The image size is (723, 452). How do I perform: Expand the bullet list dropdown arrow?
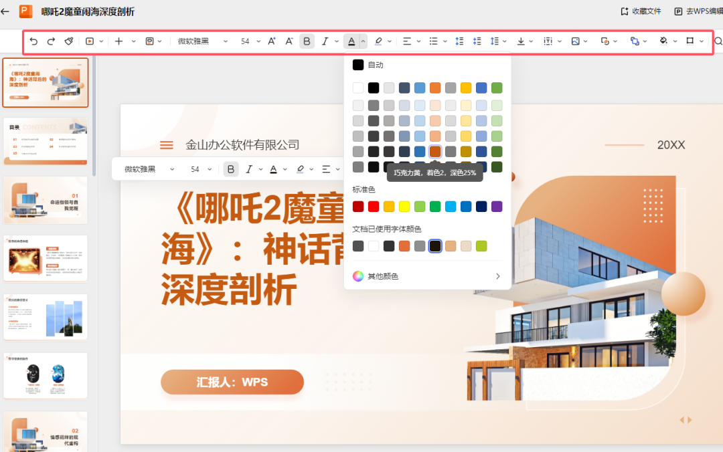point(445,41)
